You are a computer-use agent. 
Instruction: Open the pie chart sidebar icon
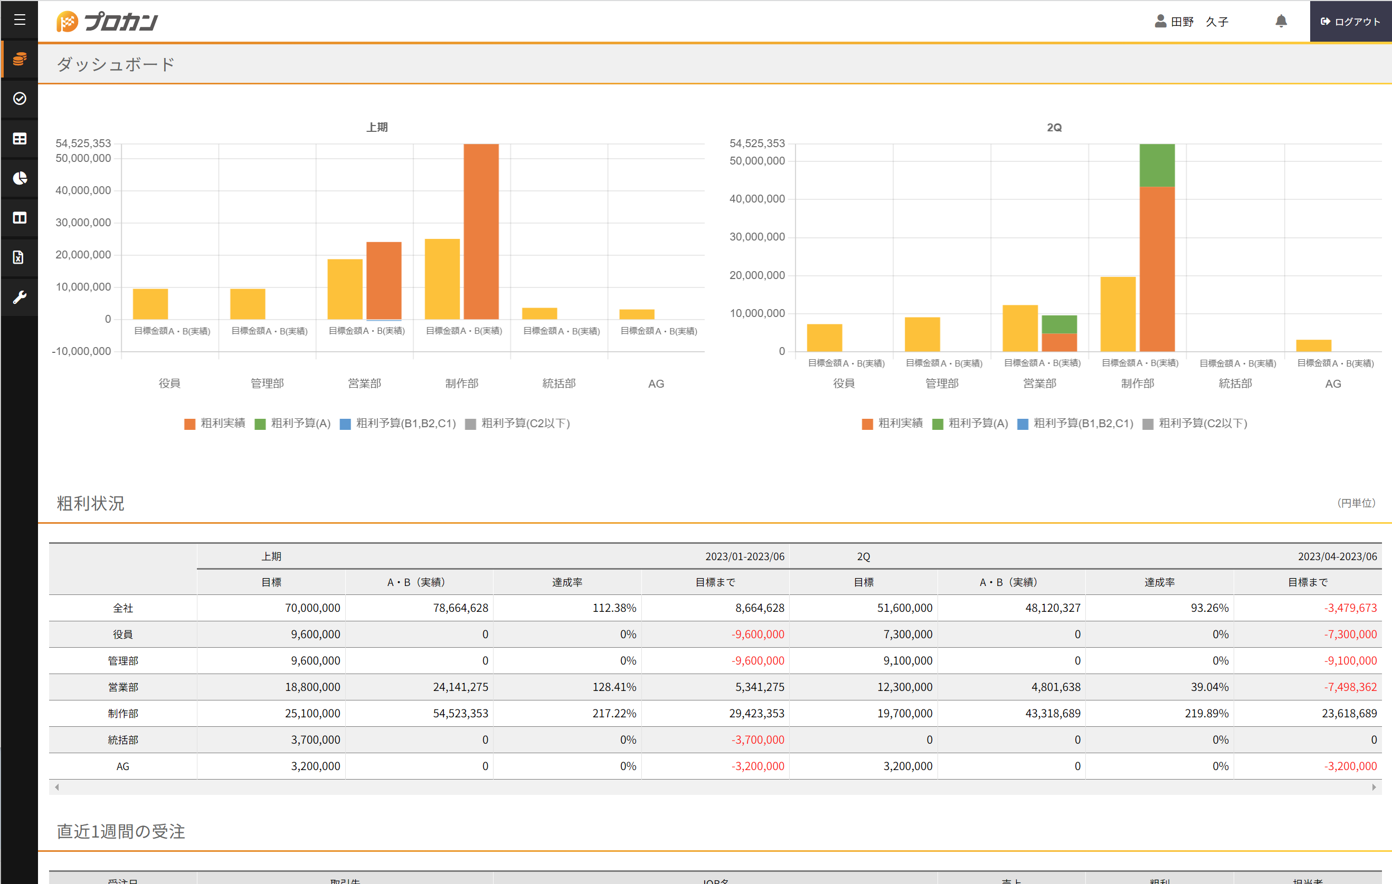coord(20,178)
